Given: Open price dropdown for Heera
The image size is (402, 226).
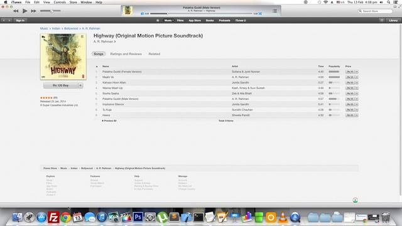Looking at the screenshot, I should 357,116.
